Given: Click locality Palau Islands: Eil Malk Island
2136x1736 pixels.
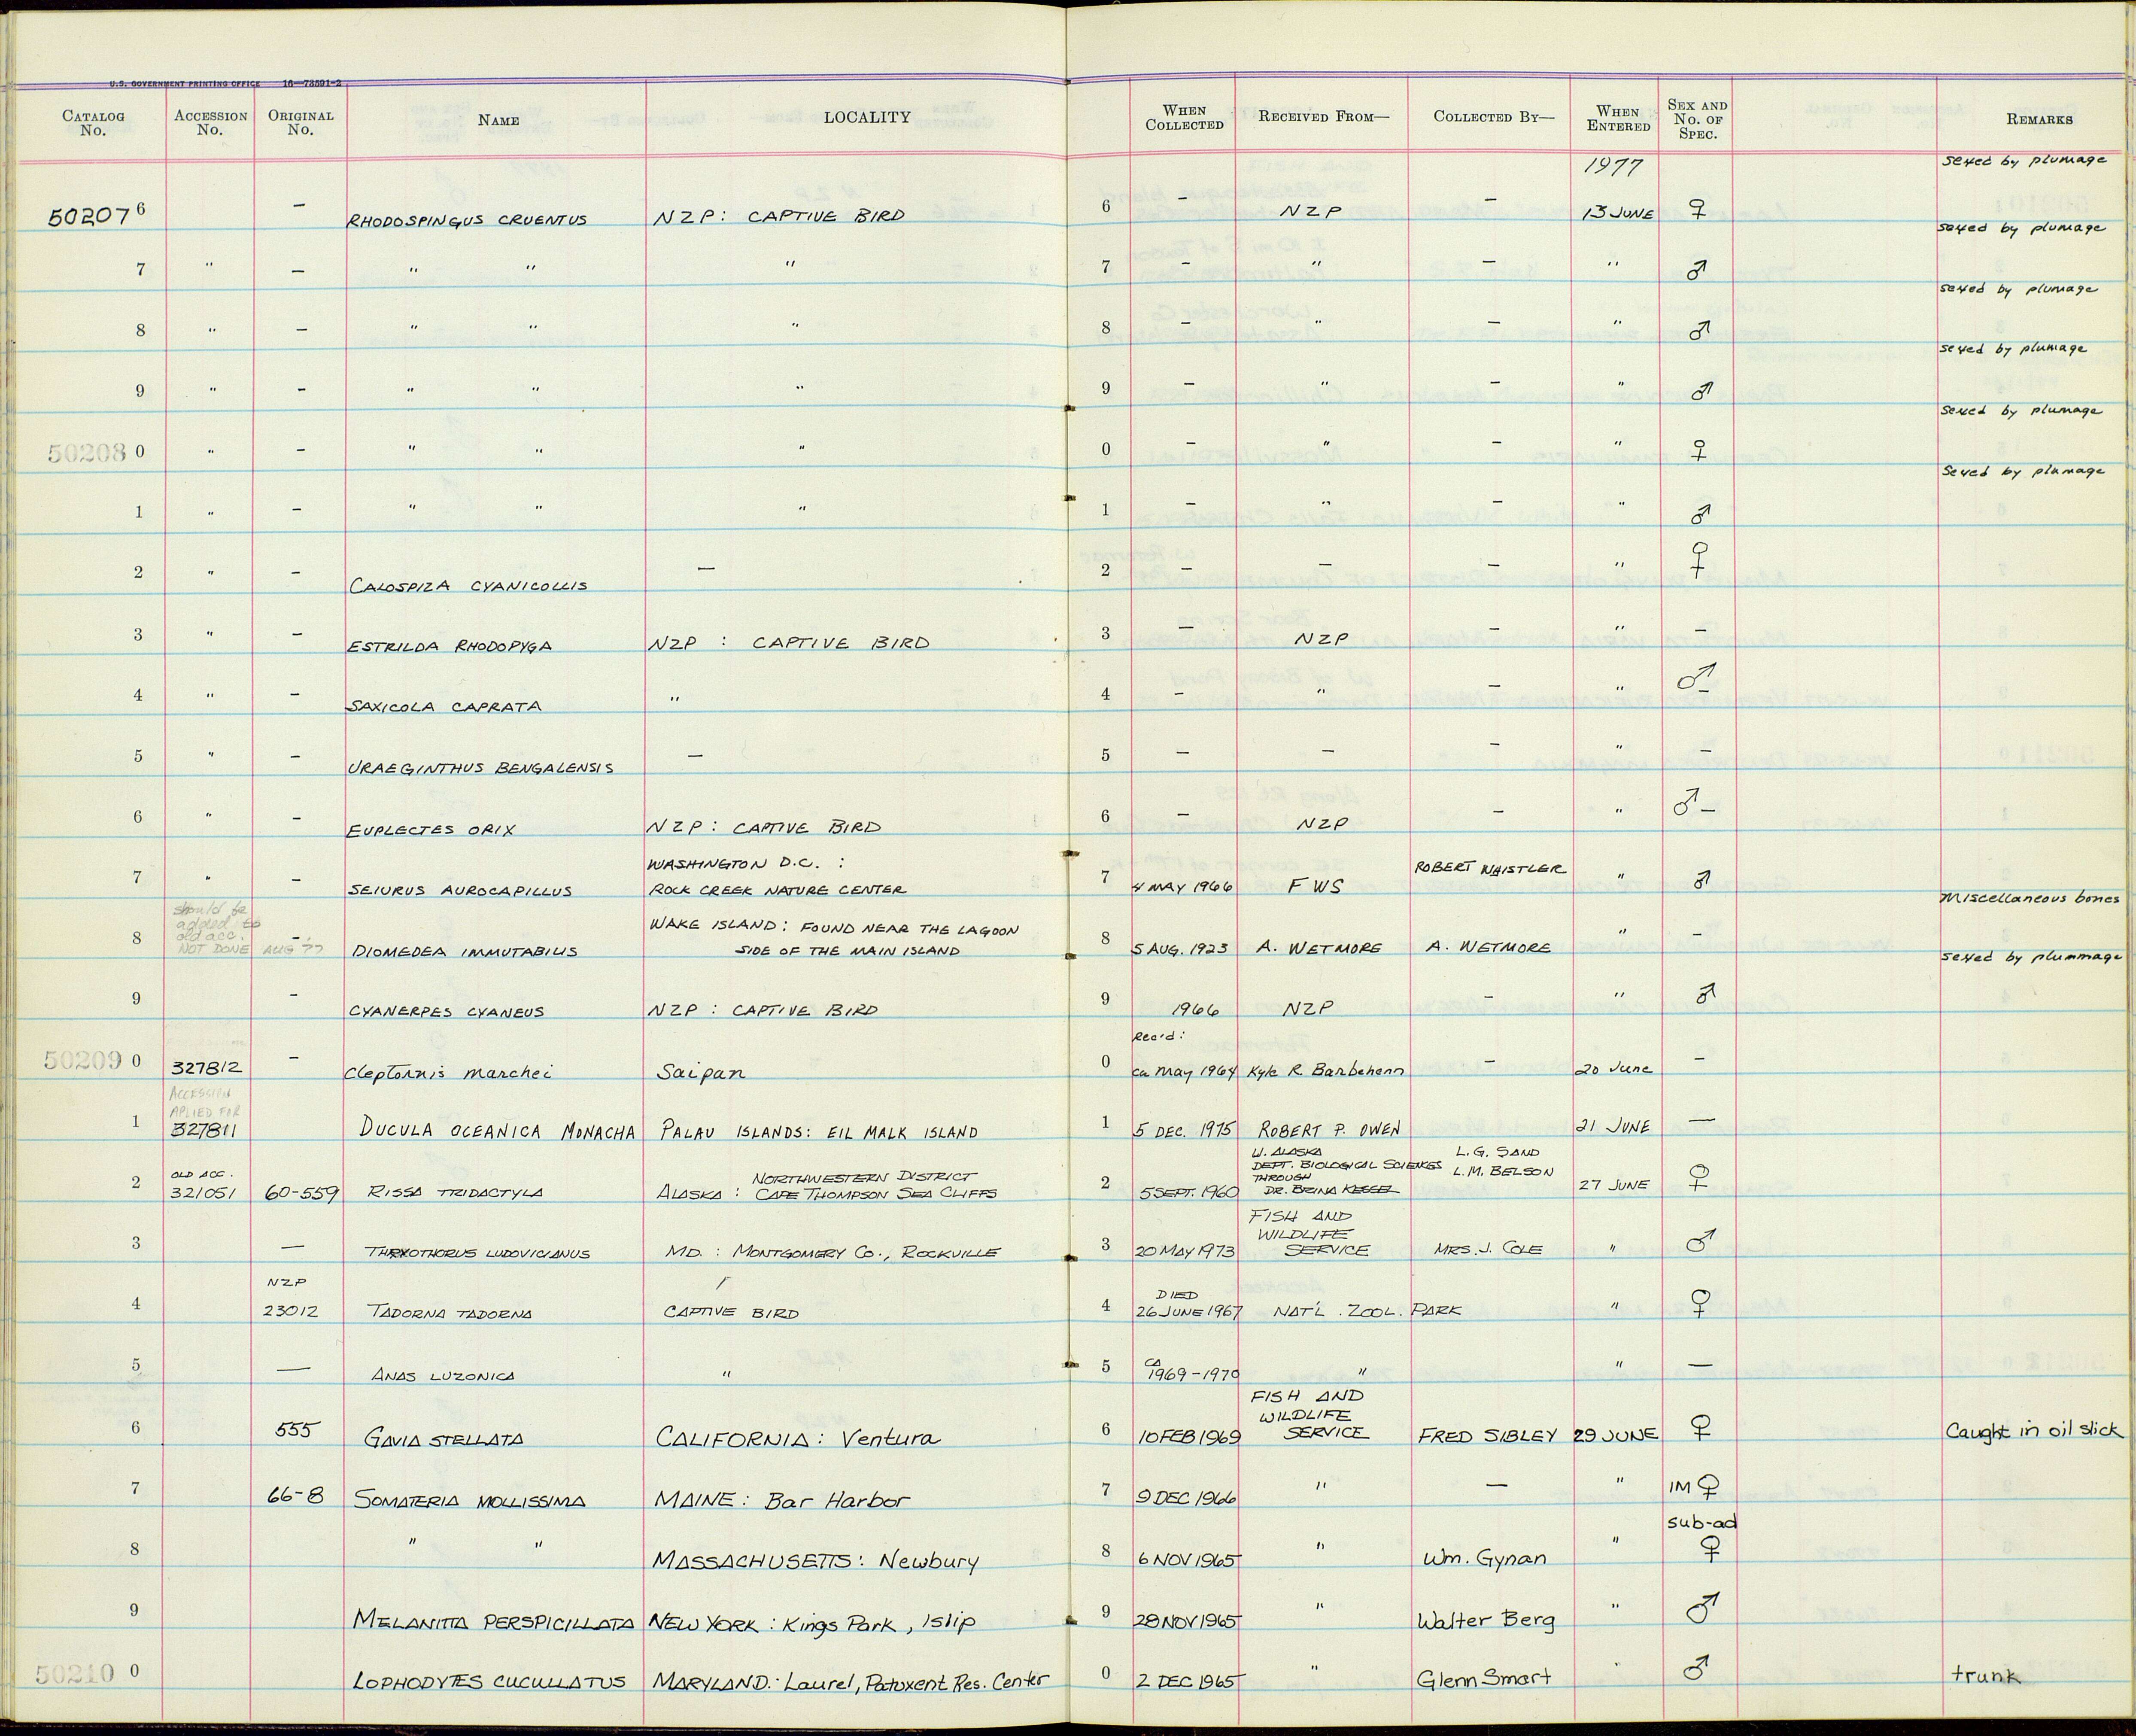Looking at the screenshot, I should [819, 1132].
